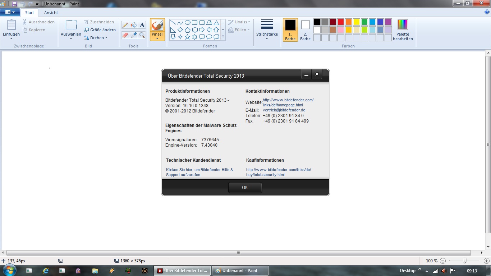The height and width of the screenshot is (276, 491).
Task: Choose the cloud callout shape
Action: pos(216,37)
